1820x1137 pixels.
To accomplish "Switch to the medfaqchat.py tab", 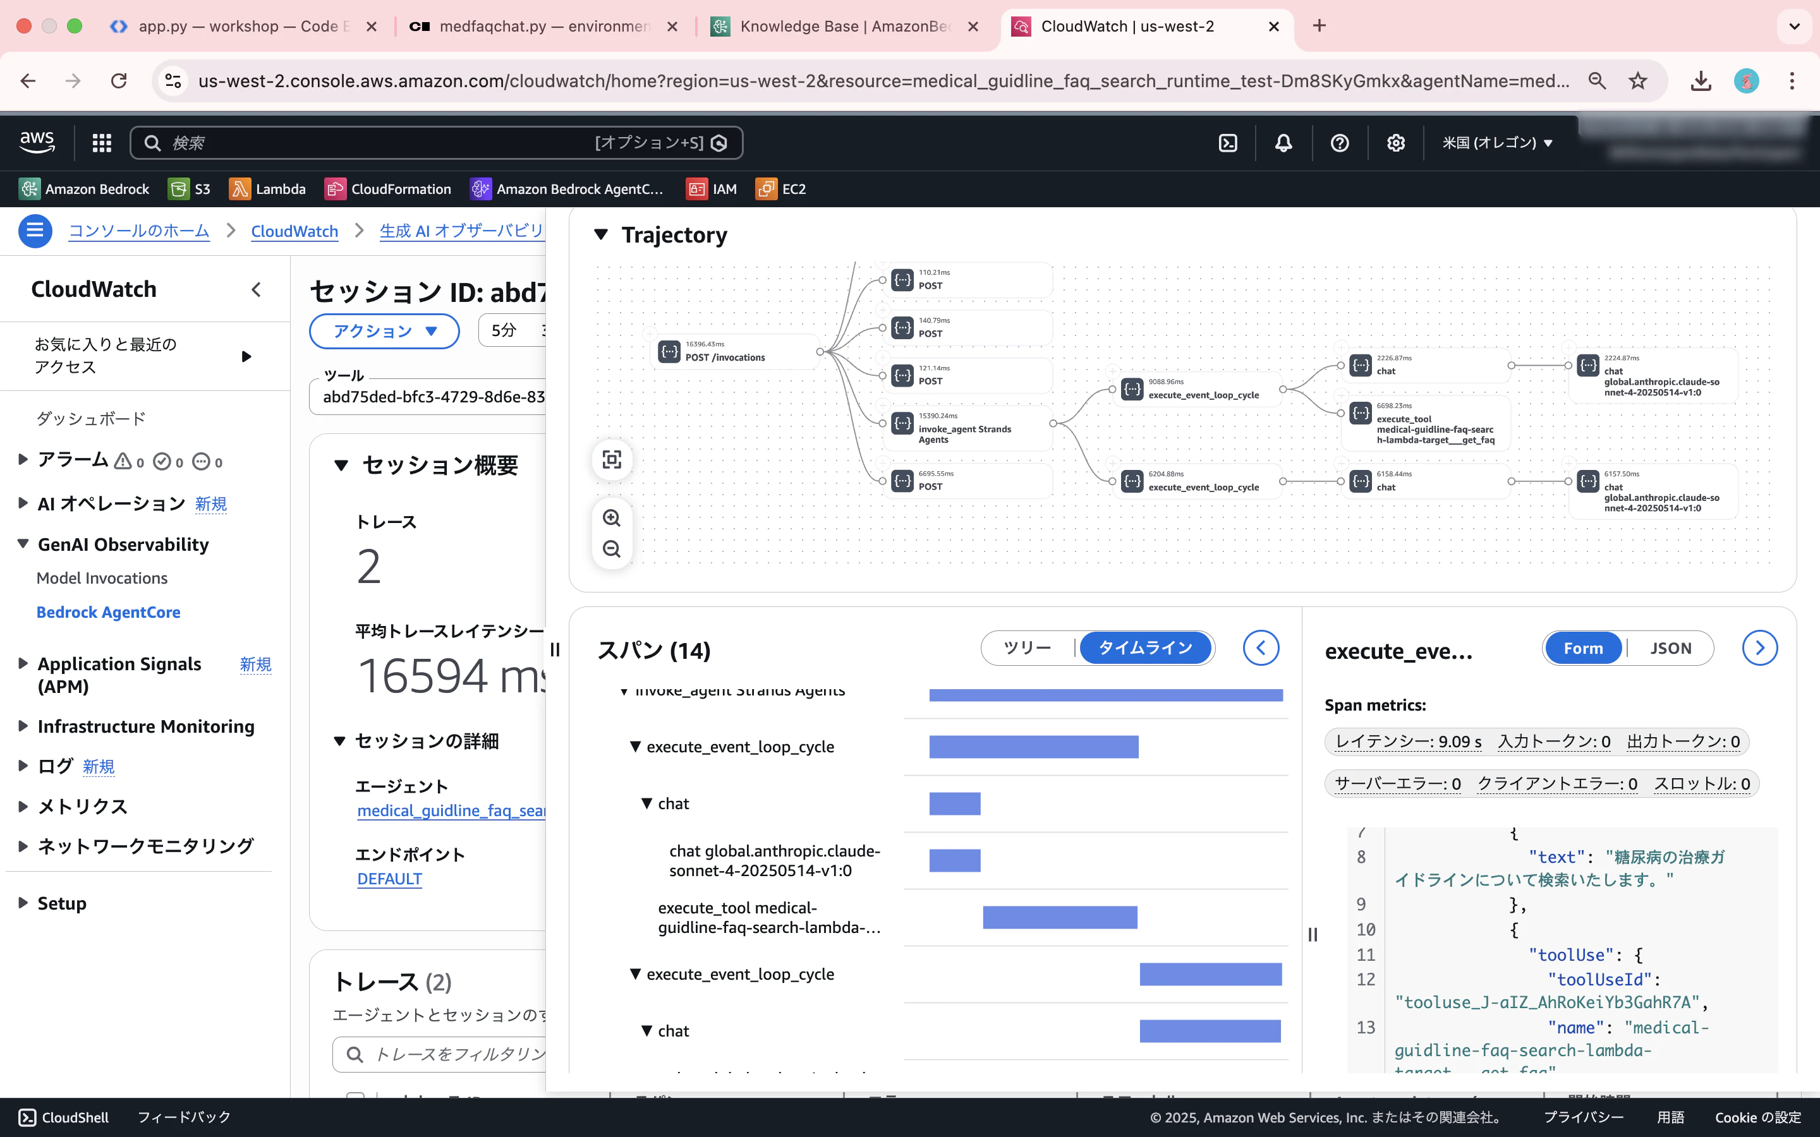I will click(543, 27).
